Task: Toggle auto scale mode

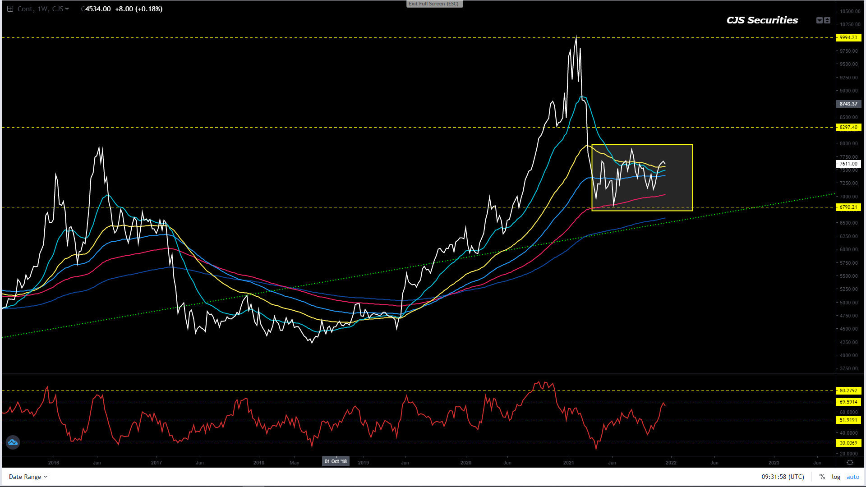Action: pyautogui.click(x=852, y=477)
